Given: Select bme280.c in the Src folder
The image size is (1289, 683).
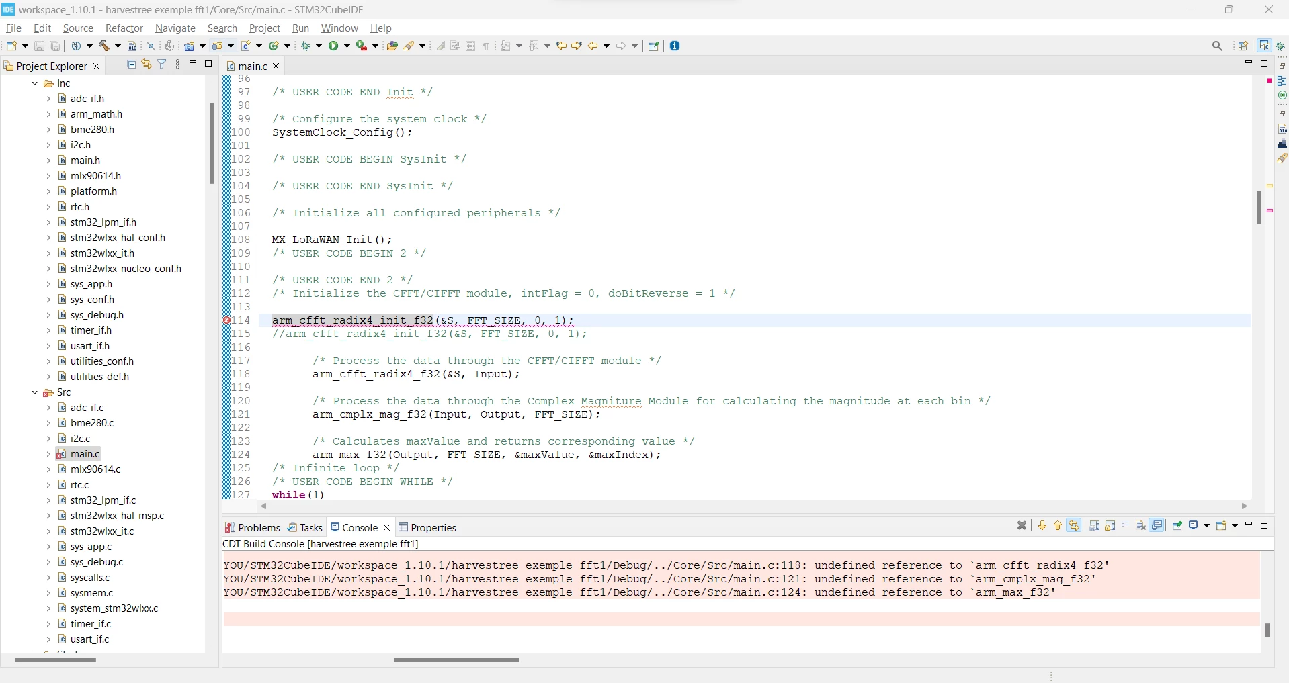Looking at the screenshot, I should click(x=92, y=423).
